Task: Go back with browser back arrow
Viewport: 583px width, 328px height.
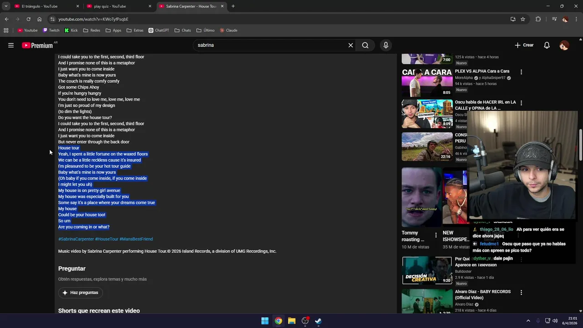Action: pyautogui.click(x=6, y=19)
